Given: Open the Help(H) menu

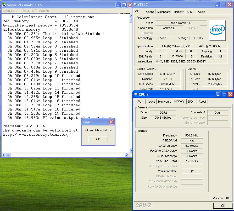Looking at the screenshot, I should [44, 11].
